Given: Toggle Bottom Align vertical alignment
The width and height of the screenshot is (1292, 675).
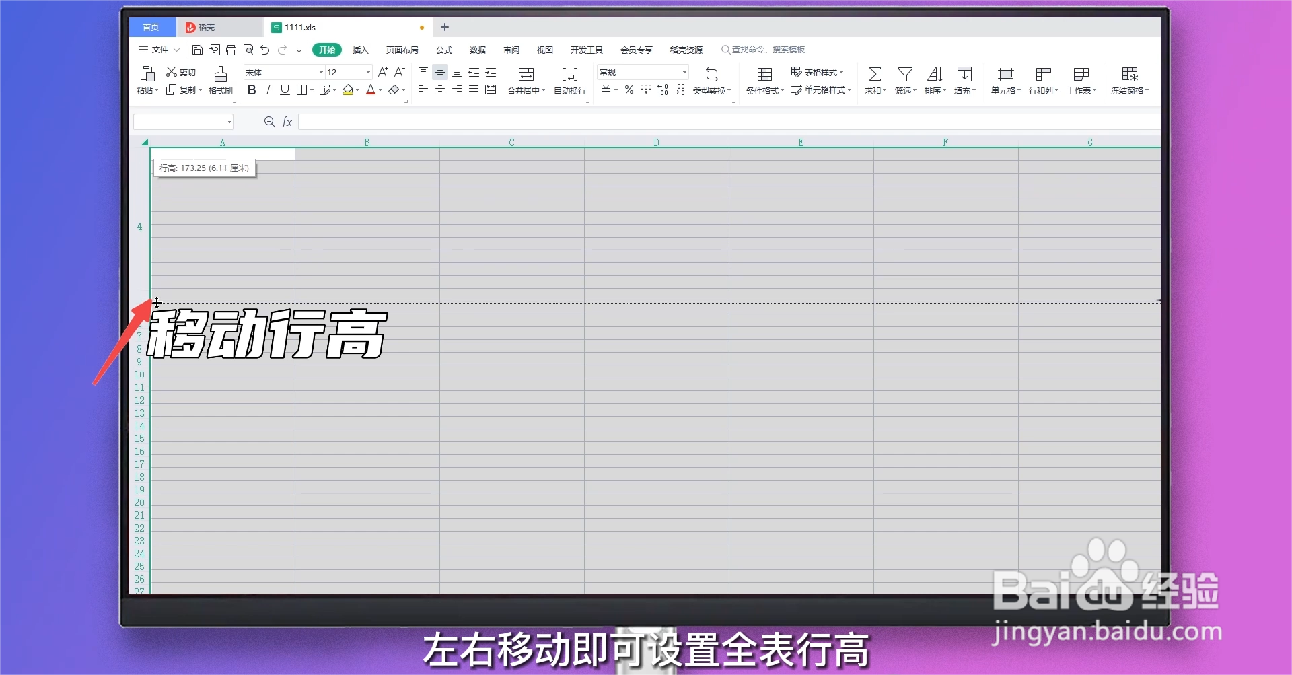Looking at the screenshot, I should click(x=457, y=72).
